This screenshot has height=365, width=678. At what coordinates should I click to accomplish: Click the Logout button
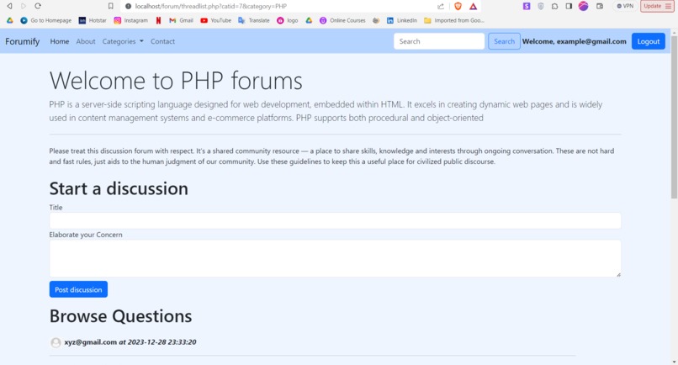pyautogui.click(x=649, y=41)
